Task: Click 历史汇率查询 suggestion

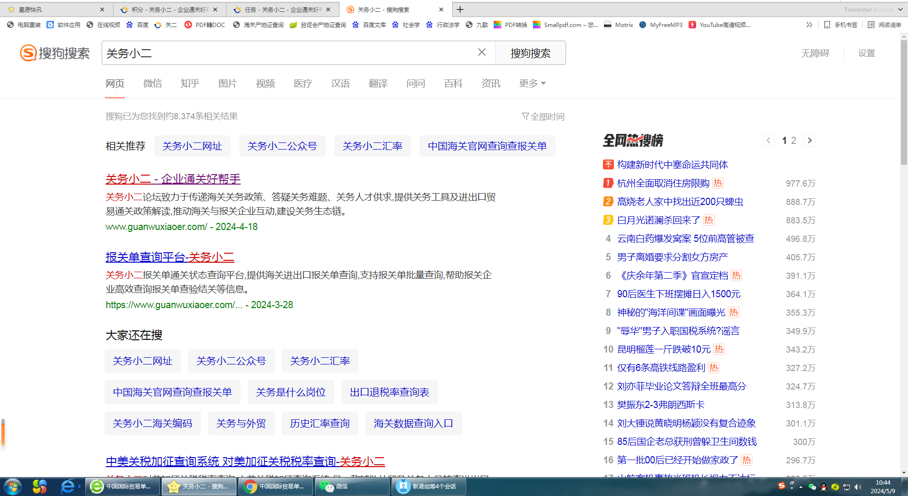Action: tap(320, 424)
